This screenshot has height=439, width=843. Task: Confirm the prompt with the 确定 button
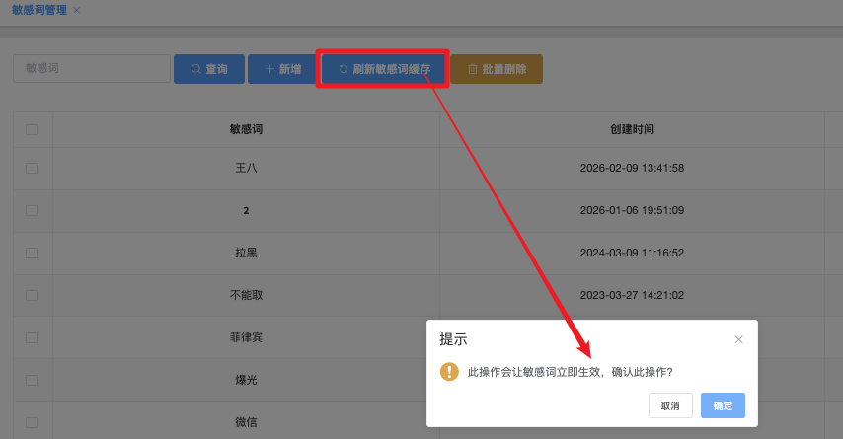tap(723, 405)
